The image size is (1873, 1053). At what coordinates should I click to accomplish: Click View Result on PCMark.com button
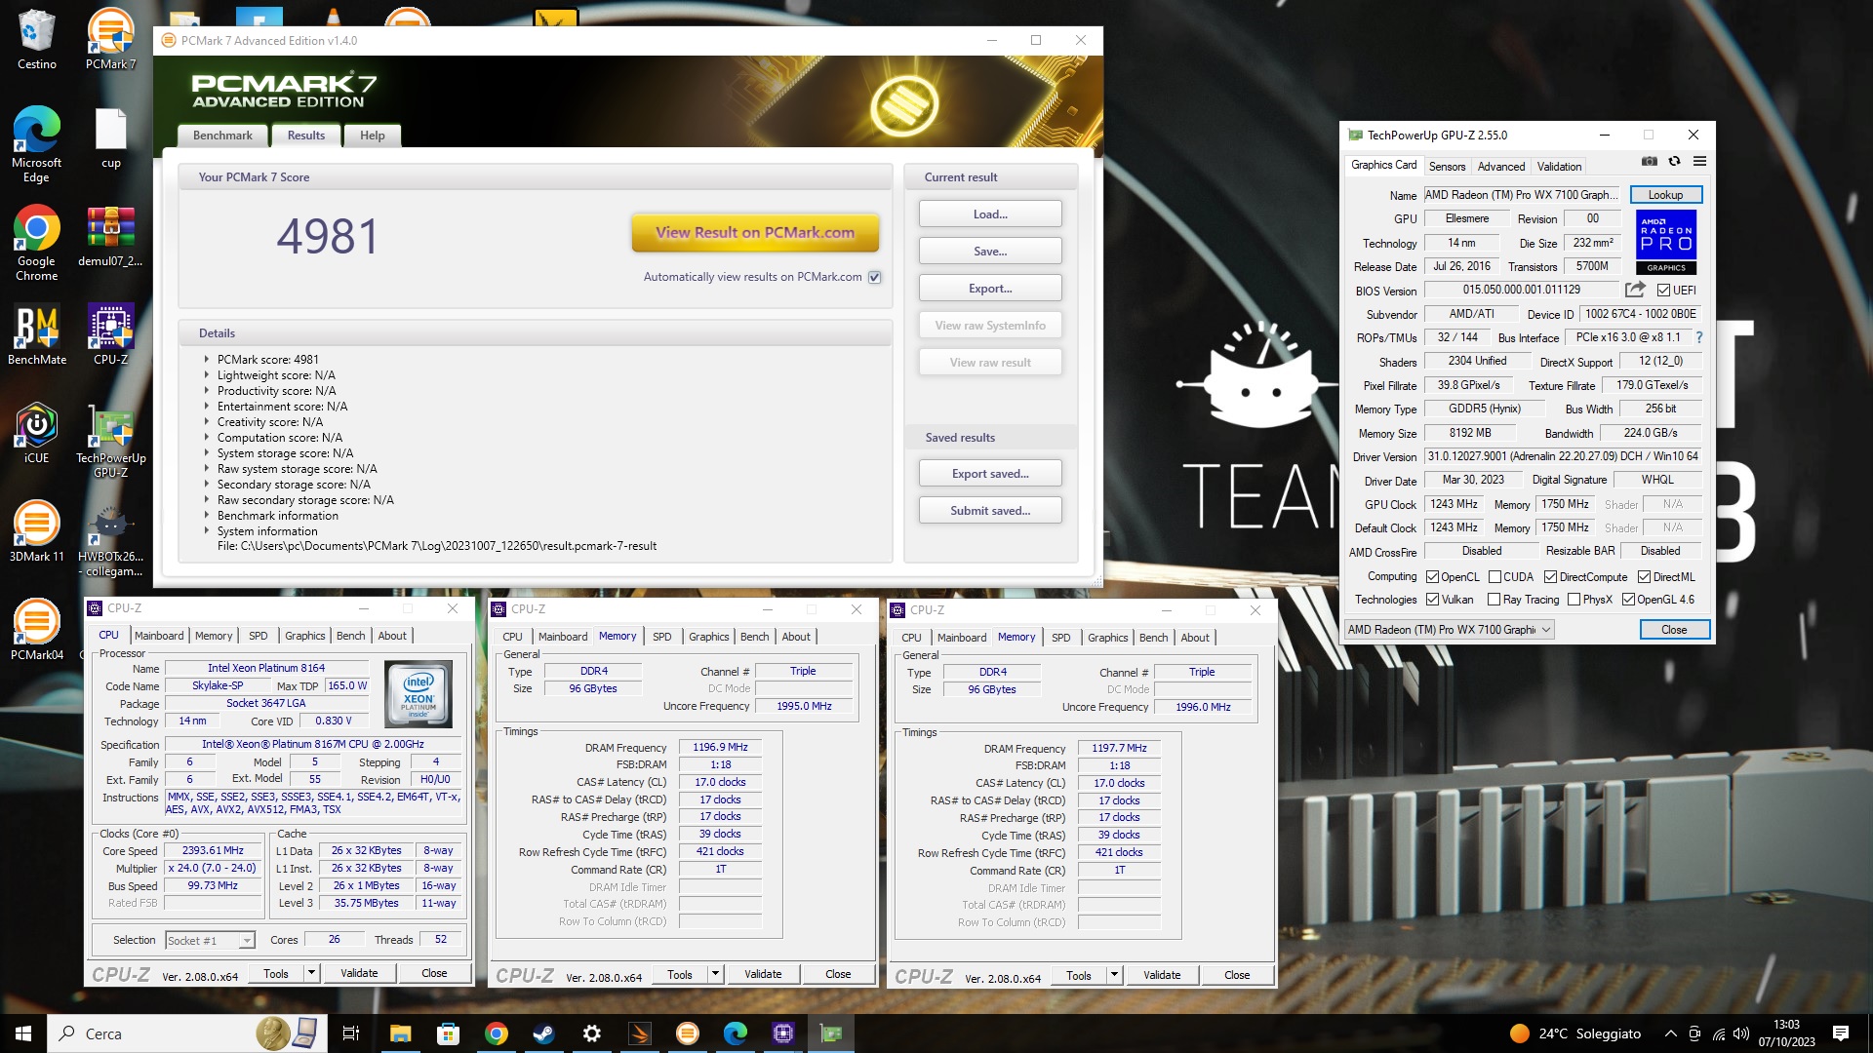click(755, 233)
